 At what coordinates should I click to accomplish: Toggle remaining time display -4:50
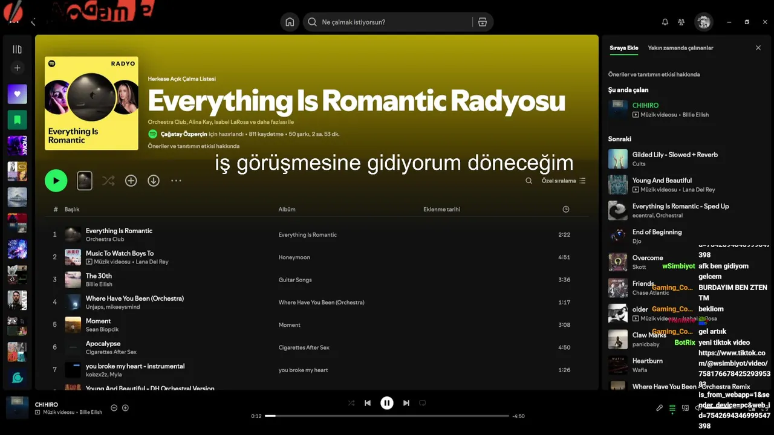click(518, 416)
